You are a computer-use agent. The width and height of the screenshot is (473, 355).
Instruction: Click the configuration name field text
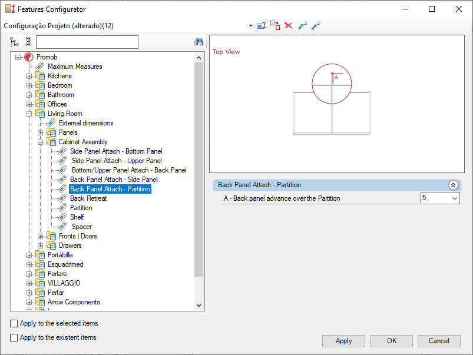click(58, 26)
